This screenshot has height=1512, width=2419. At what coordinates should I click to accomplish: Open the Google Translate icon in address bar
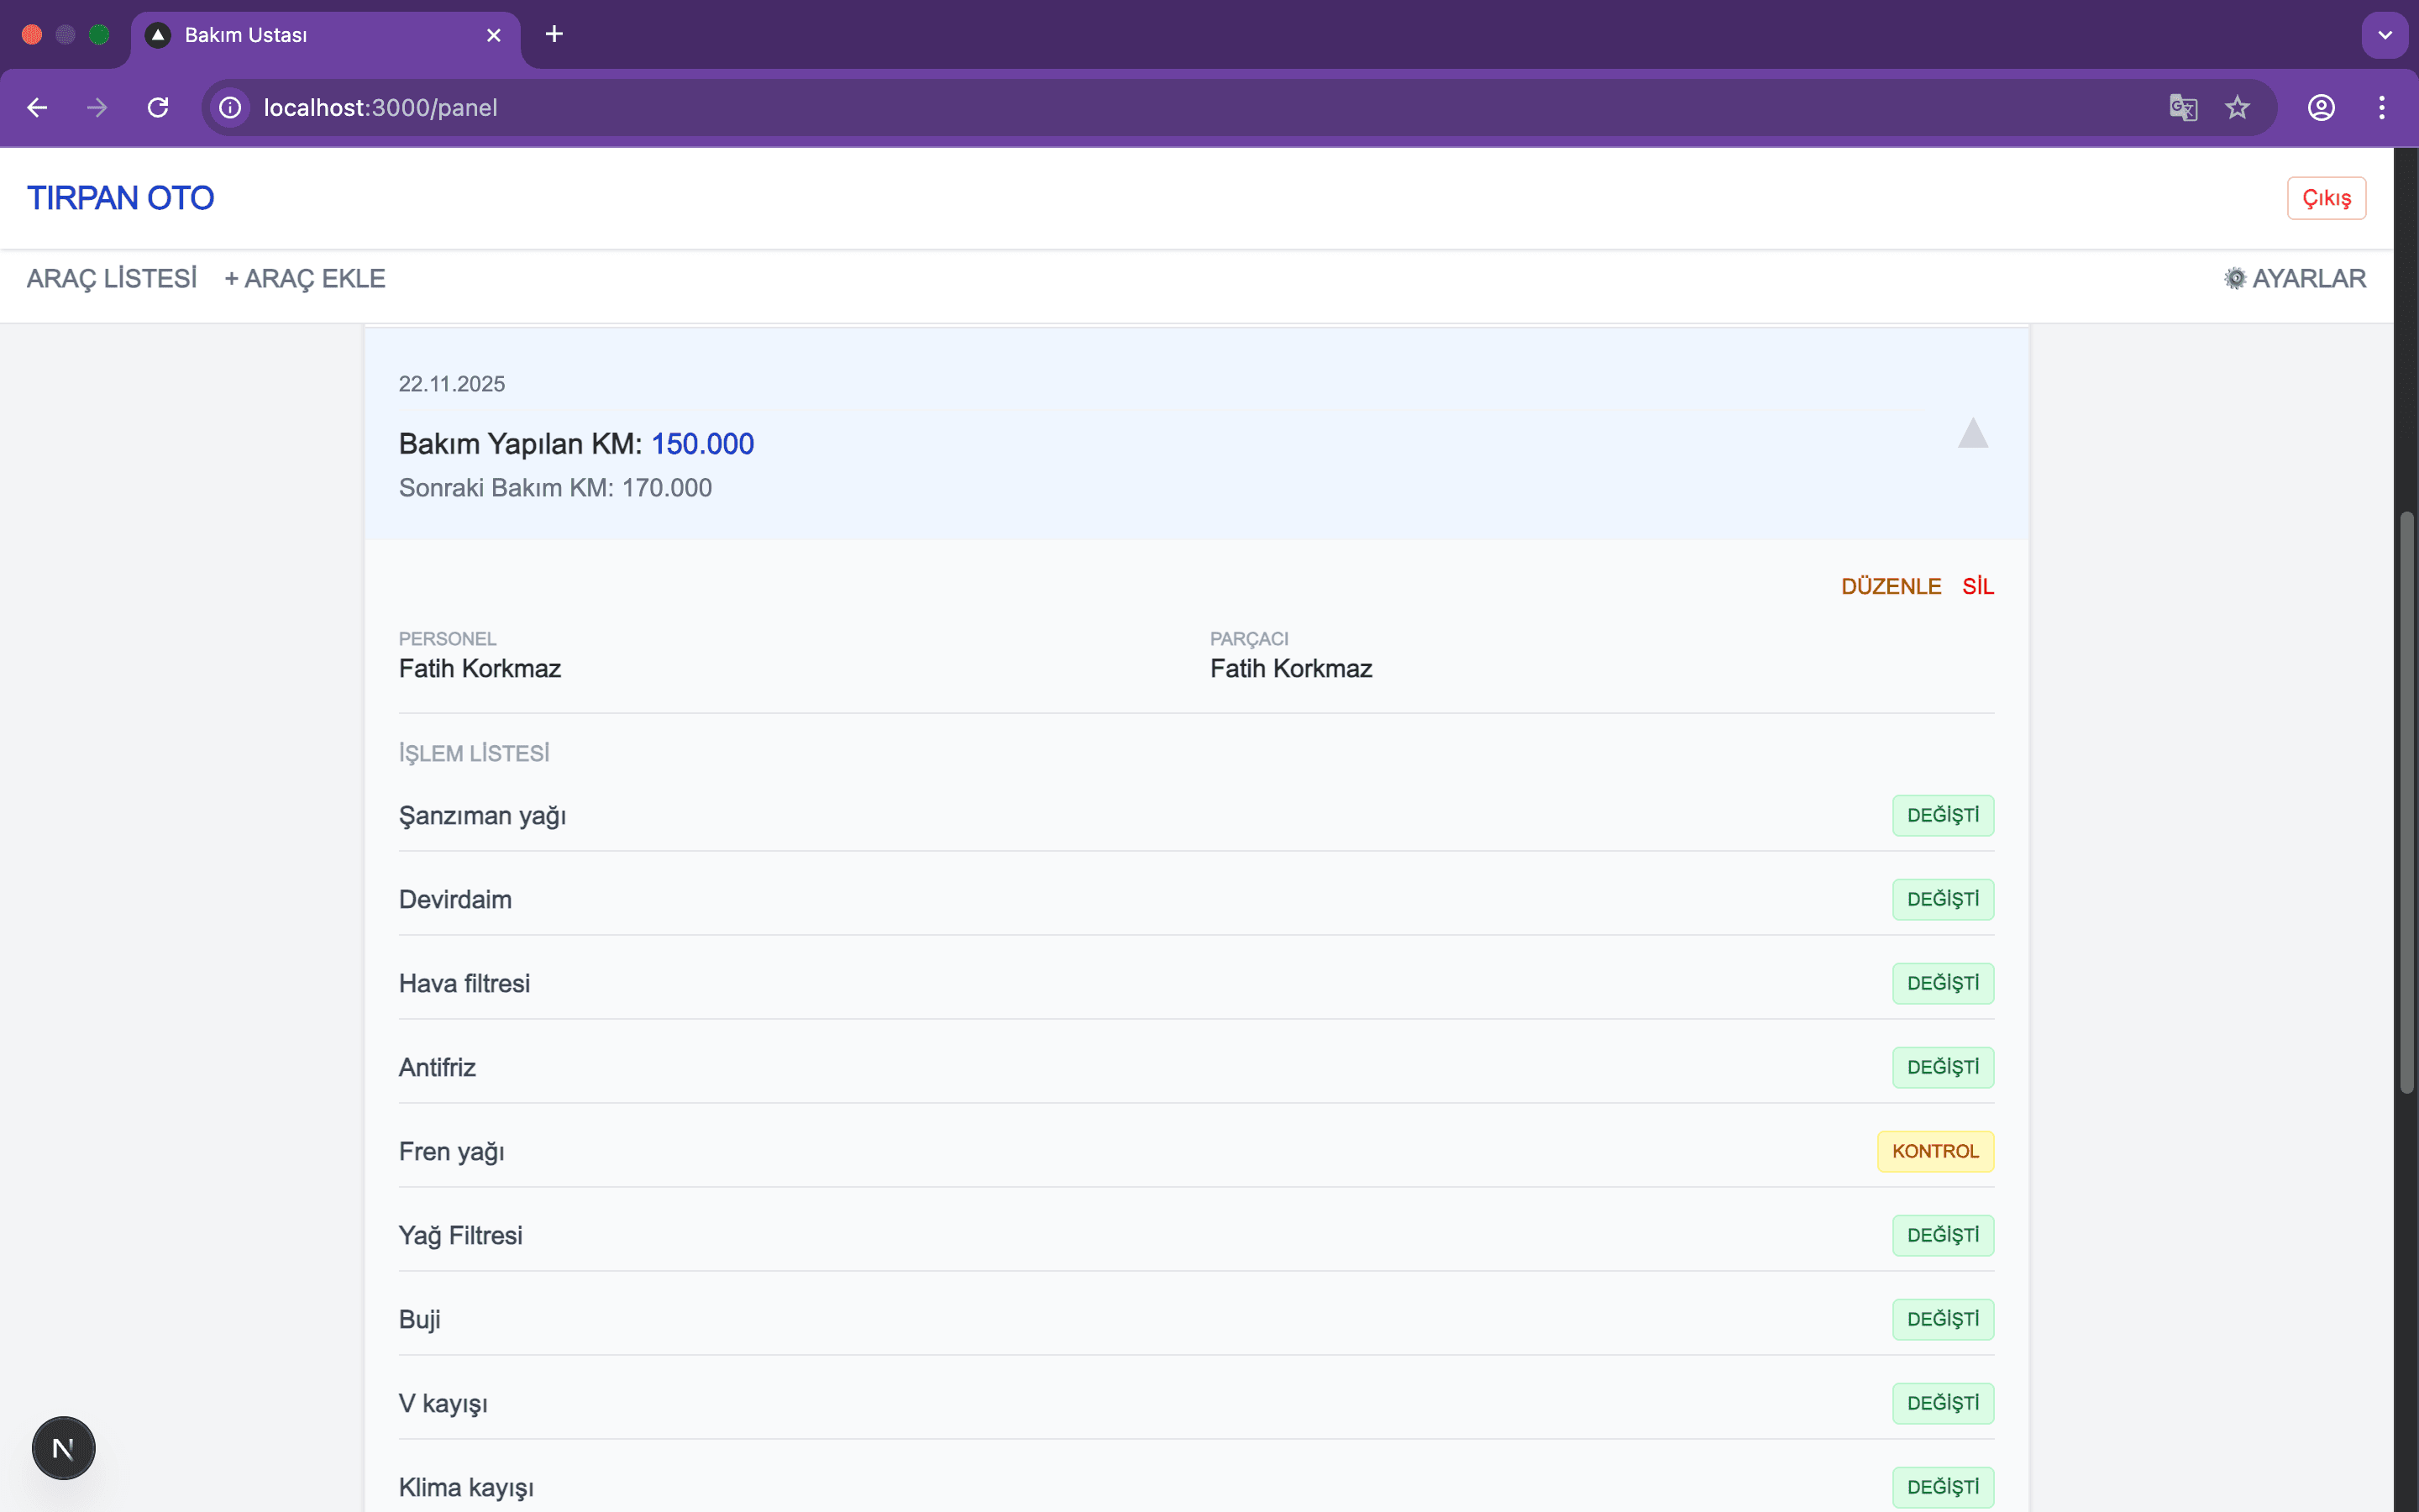click(x=2183, y=107)
